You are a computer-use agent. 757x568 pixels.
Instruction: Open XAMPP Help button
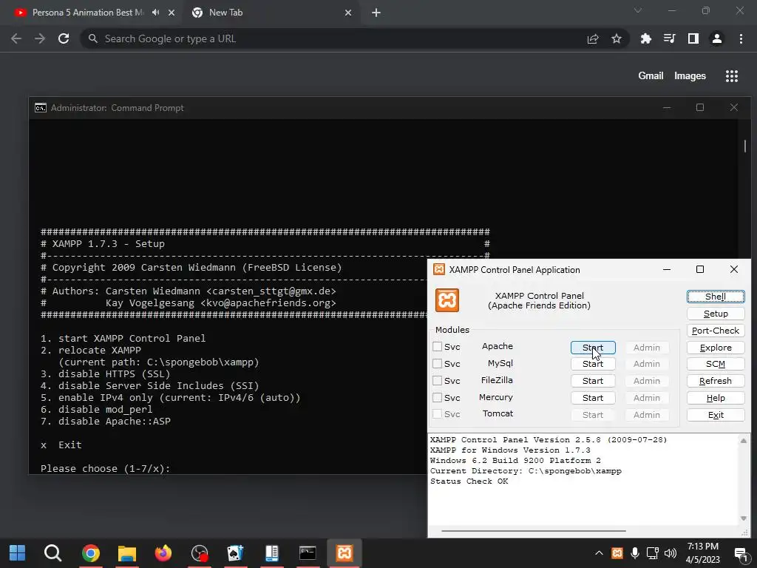[x=716, y=397]
